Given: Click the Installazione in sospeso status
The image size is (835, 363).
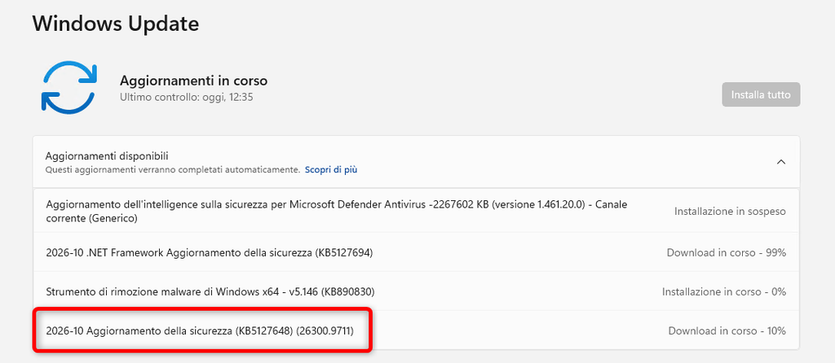Looking at the screenshot, I should click(730, 212).
